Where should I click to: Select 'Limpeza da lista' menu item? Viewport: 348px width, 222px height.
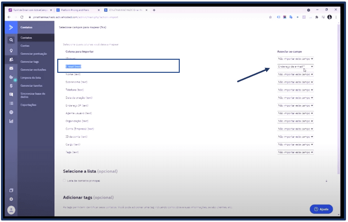coord(31,77)
